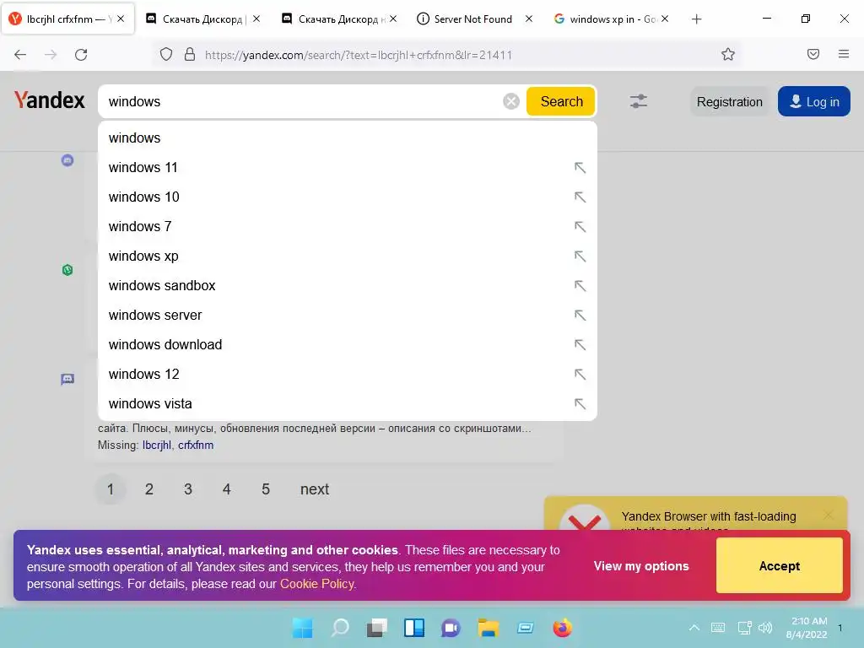This screenshot has height=648, width=864.
Task: Fill search with windows xp arrow icon
Action: 580,256
